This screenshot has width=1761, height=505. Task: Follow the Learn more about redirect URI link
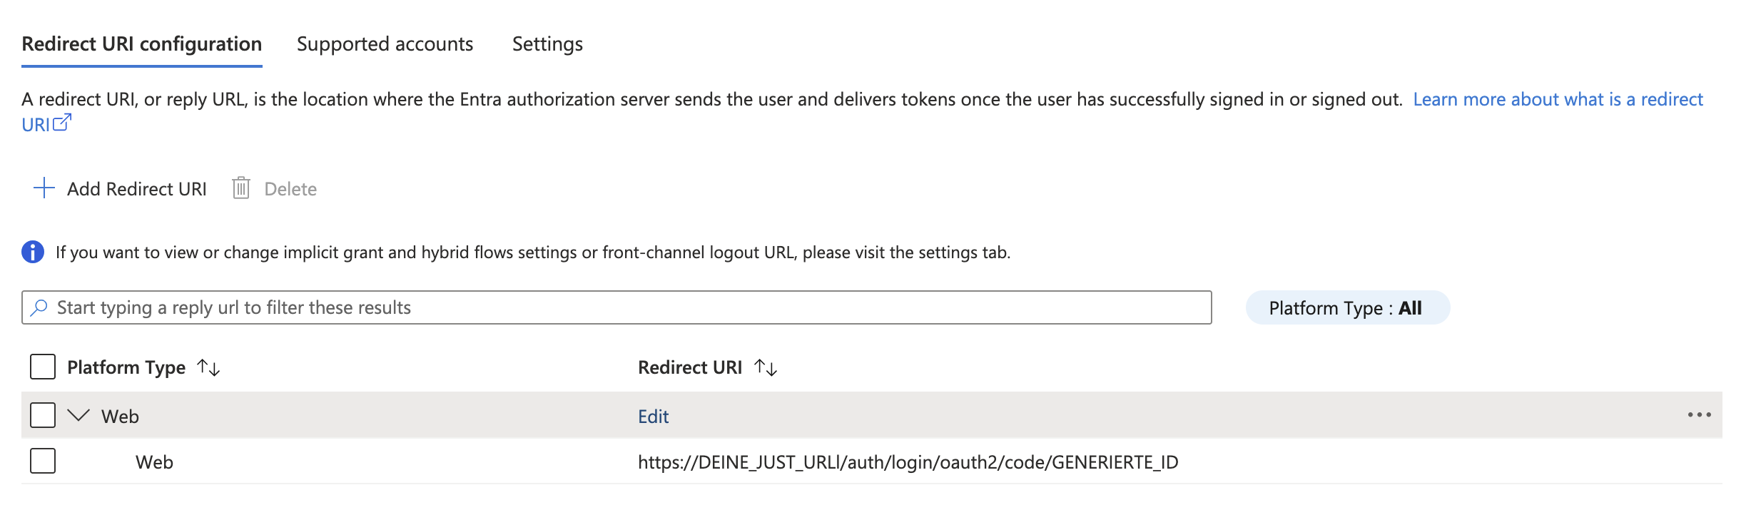(x=1558, y=99)
